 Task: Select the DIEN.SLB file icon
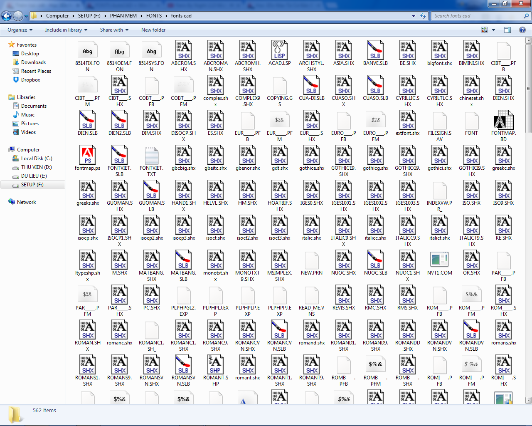point(87,120)
